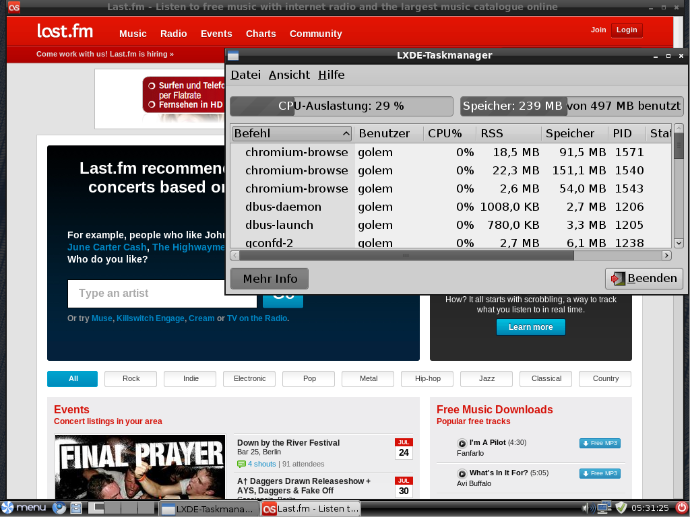Click the volume speaker icon in system tray

tap(586, 508)
